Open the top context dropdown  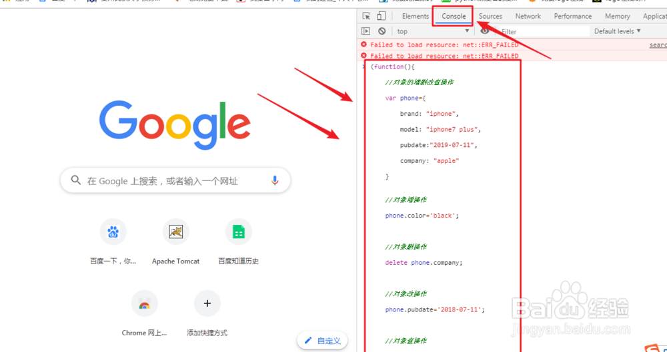[x=433, y=31]
